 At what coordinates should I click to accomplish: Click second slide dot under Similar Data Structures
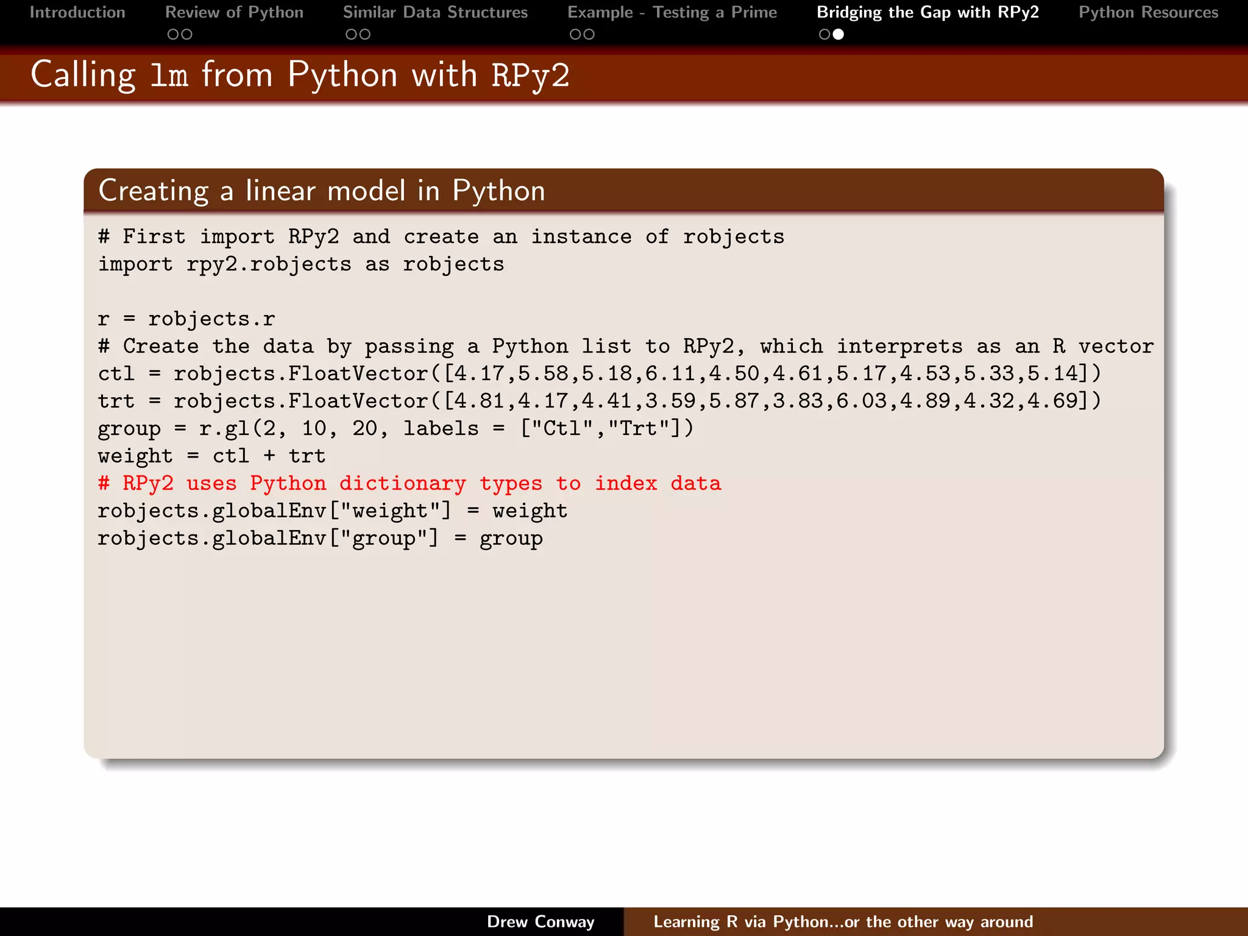pos(364,35)
